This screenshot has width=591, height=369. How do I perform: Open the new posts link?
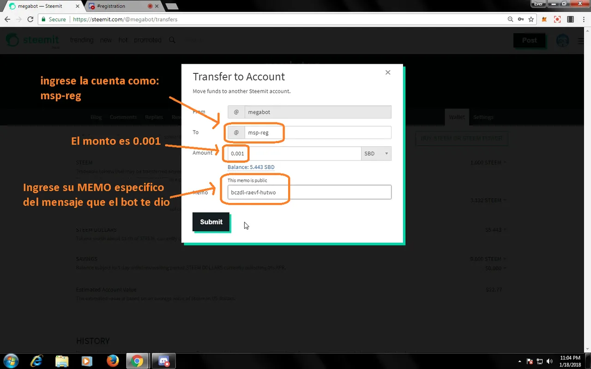click(x=106, y=40)
